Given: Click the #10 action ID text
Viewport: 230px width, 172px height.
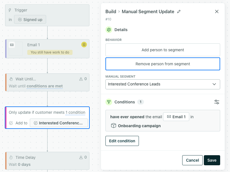Looking at the screenshot, I should coord(108,19).
